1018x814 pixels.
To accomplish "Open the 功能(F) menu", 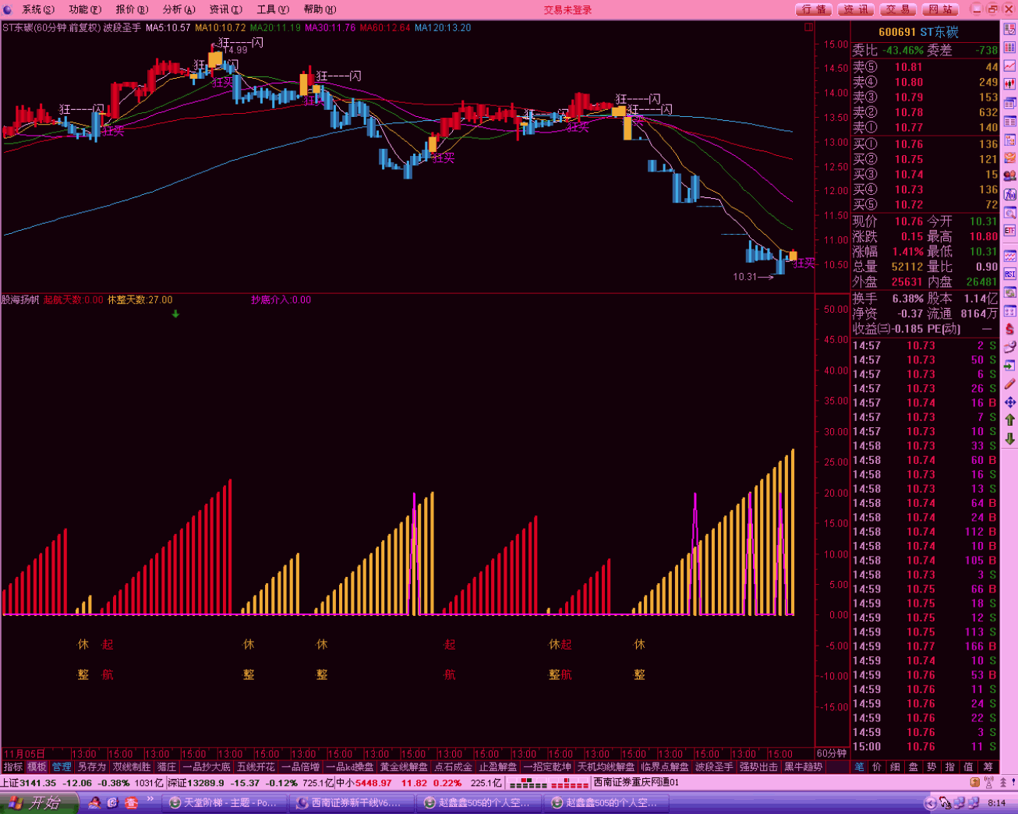I will (85, 9).
